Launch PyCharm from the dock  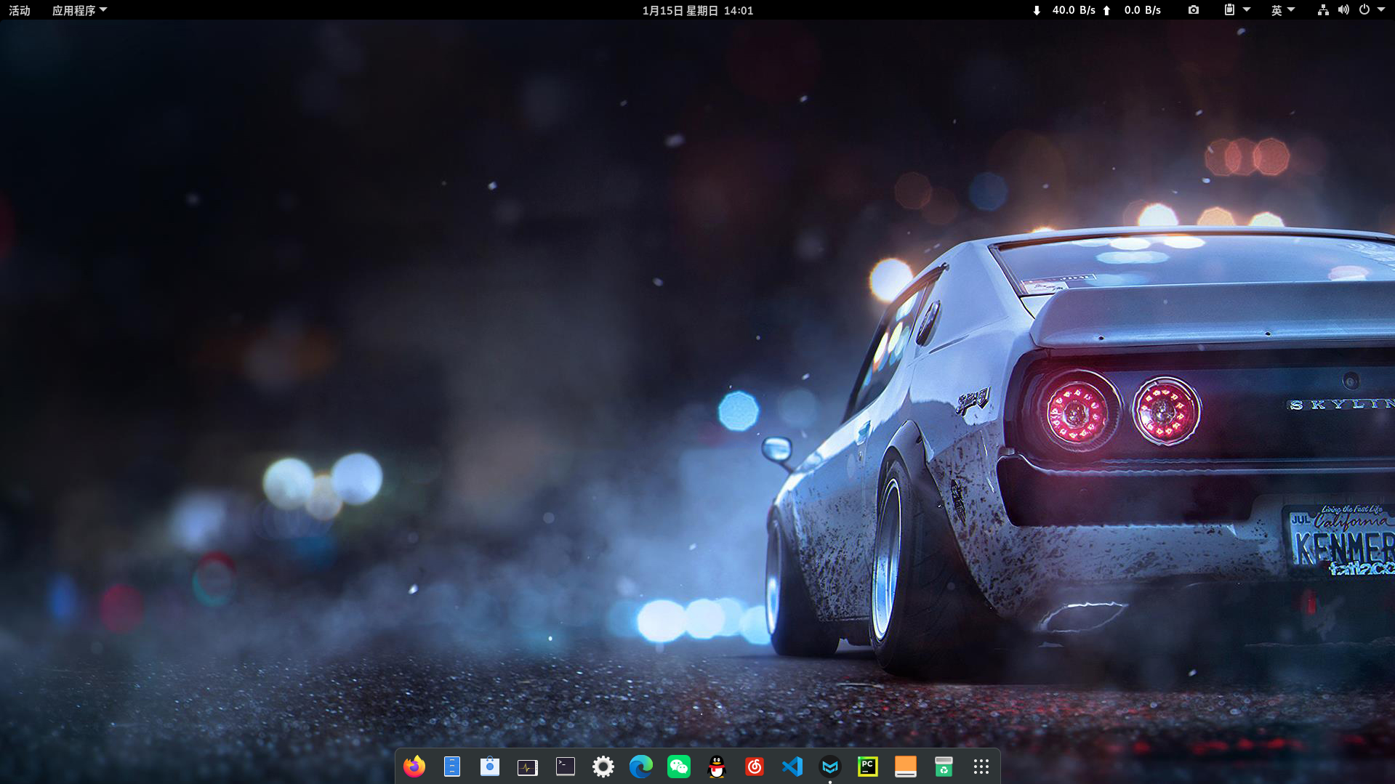tap(868, 767)
